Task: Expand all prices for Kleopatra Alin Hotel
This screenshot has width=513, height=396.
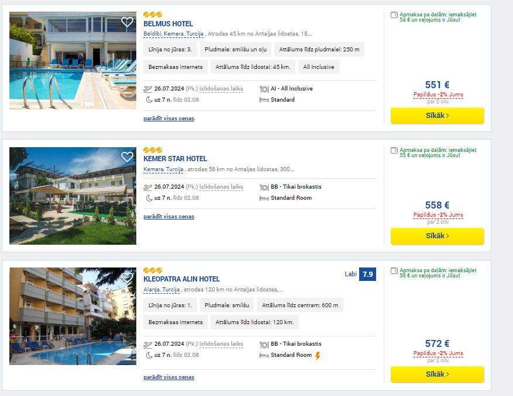Action: pyautogui.click(x=169, y=377)
